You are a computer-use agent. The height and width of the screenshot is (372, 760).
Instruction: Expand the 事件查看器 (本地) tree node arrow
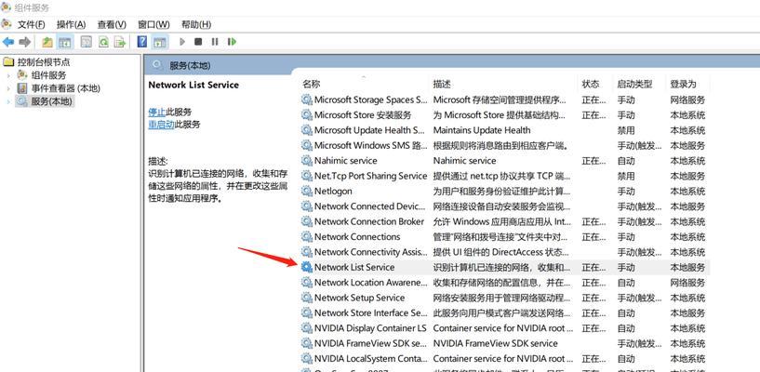point(8,88)
